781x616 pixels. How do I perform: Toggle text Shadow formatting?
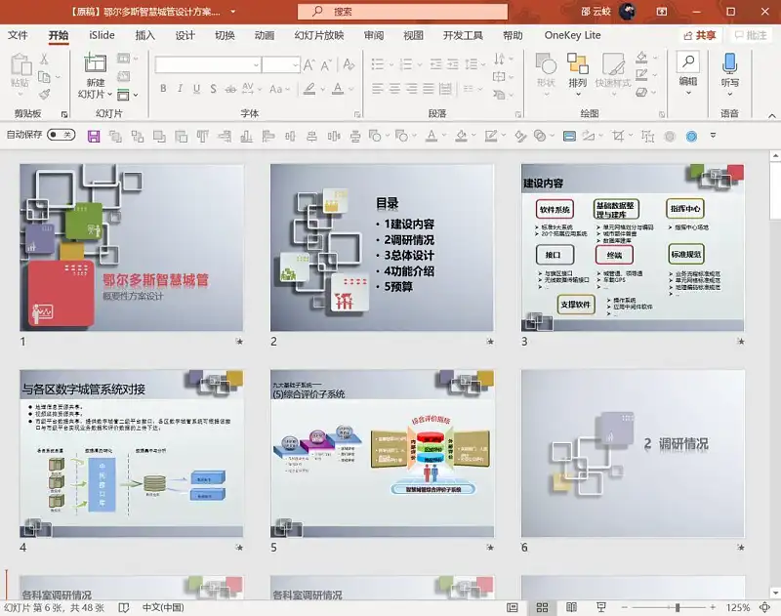coord(213,89)
